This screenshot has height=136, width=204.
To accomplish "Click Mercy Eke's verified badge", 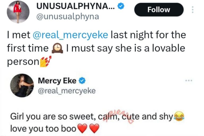I will click(82, 81).
